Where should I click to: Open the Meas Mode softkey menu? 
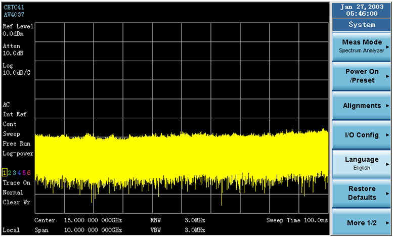361,46
